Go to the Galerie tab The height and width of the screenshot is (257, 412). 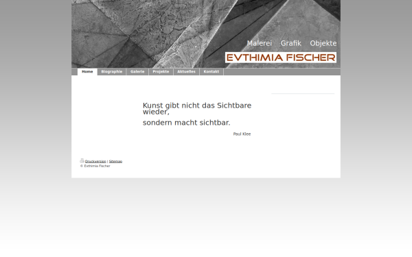[137, 71]
